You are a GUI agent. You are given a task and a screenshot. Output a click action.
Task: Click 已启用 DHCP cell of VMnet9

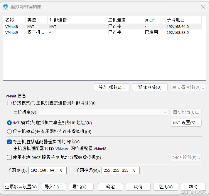[151, 32]
